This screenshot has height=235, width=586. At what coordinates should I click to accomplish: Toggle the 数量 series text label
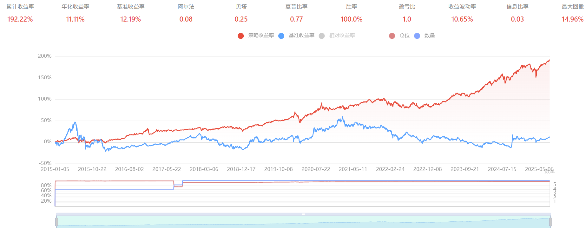430,36
